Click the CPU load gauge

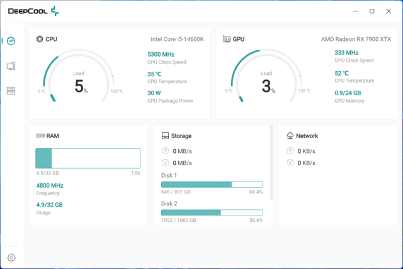click(79, 76)
